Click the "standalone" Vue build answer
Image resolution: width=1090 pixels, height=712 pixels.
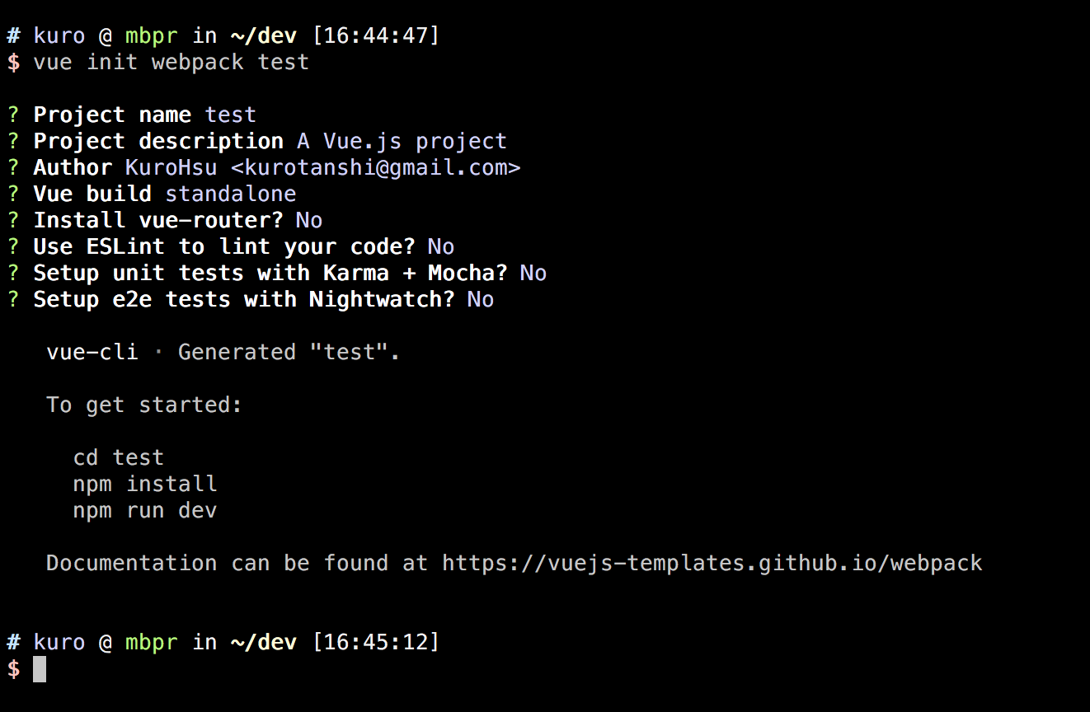231,194
